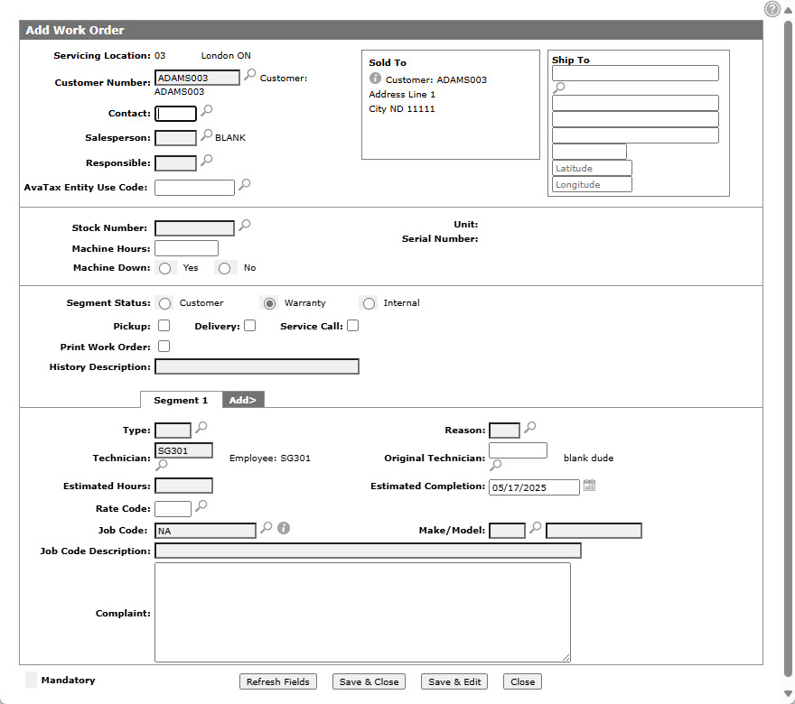
Task: Focus the Estimated Completion date field
Action: (534, 487)
